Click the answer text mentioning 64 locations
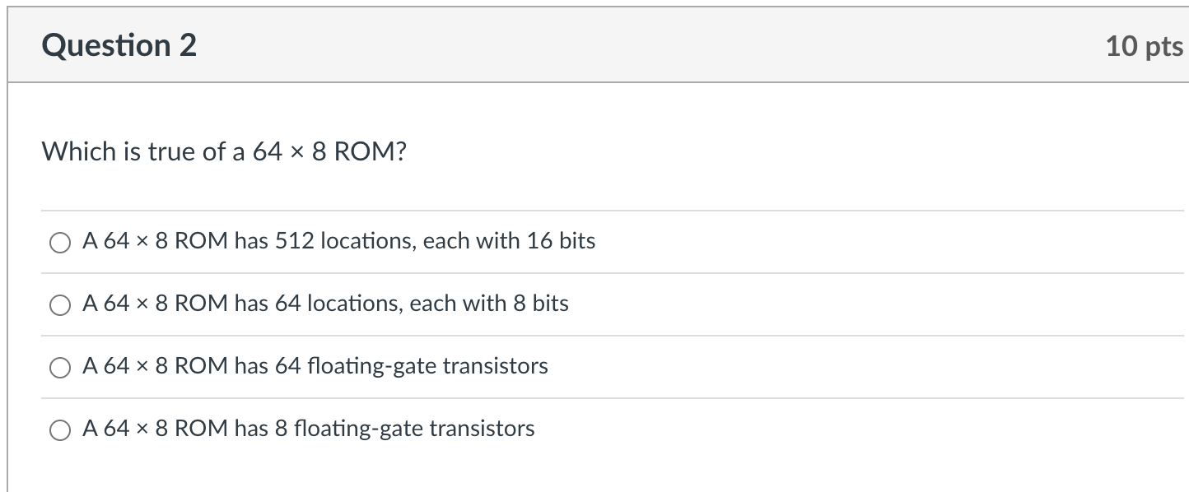Screen dimensions: 1189x492 coord(324,304)
